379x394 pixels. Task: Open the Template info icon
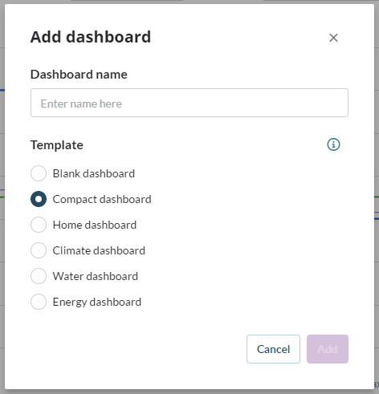[333, 144]
